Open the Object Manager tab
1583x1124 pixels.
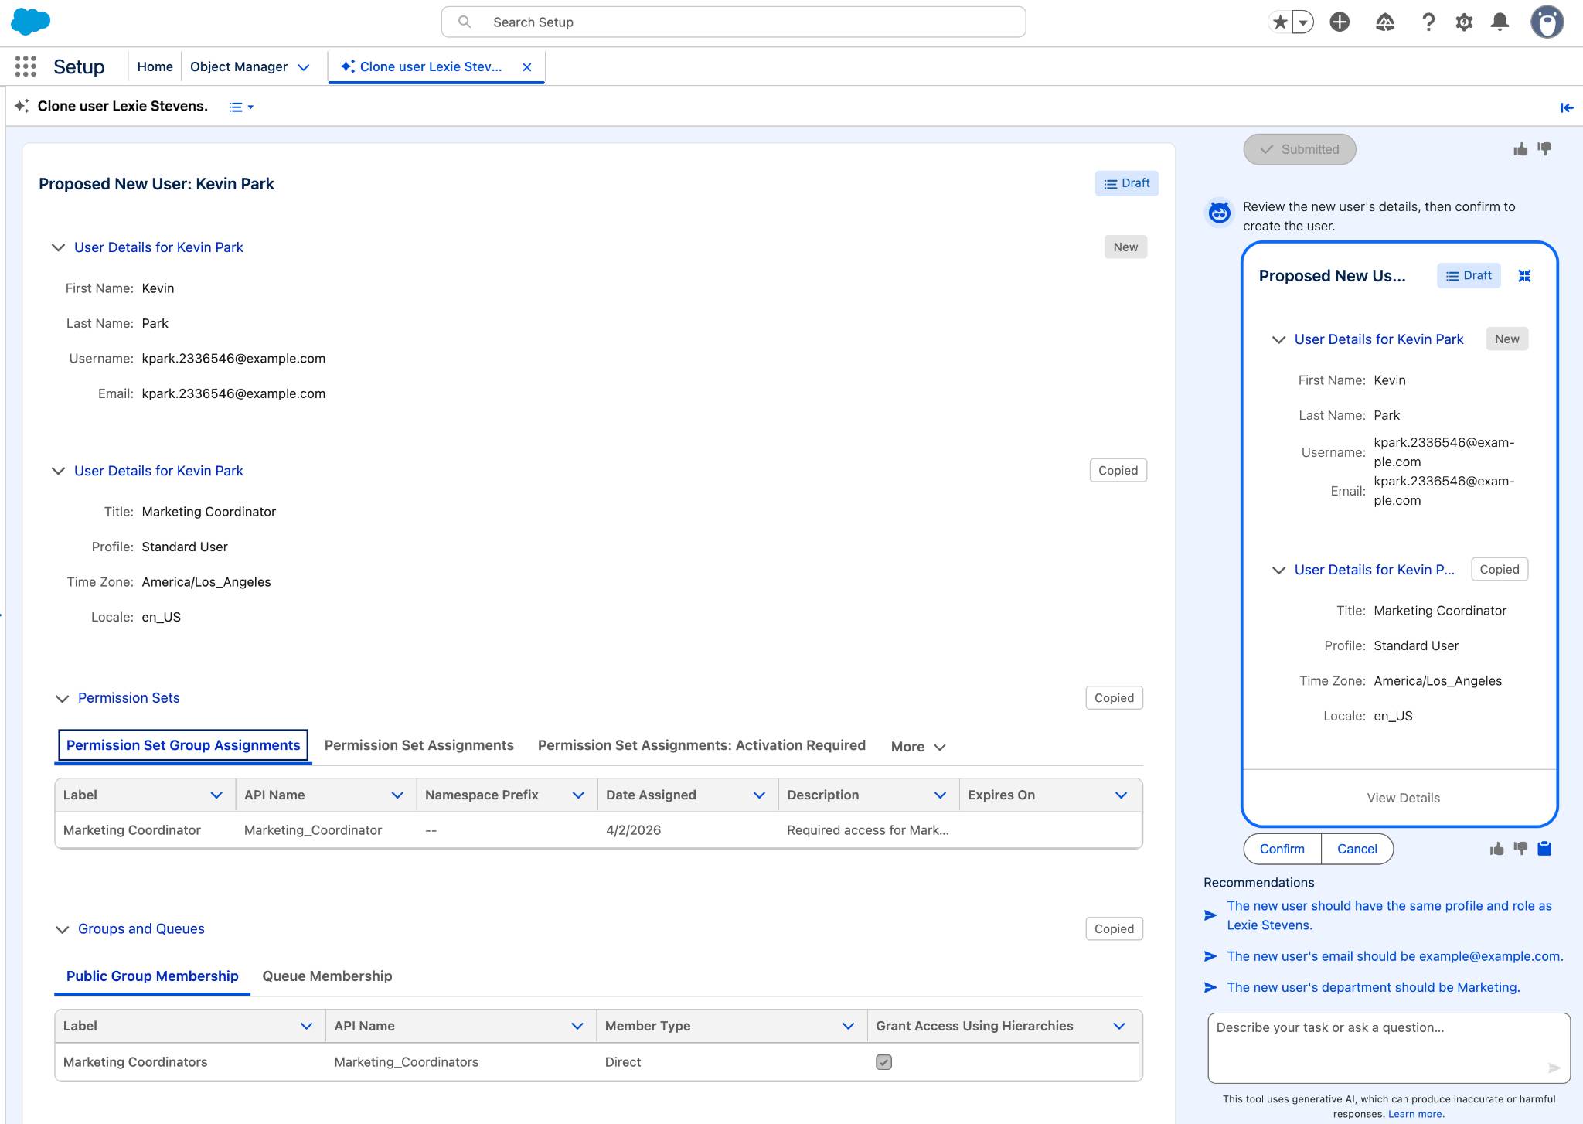(239, 66)
